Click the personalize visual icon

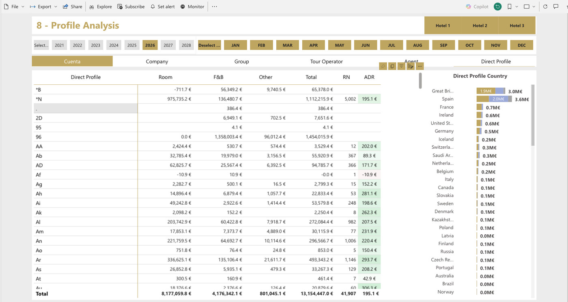411,66
